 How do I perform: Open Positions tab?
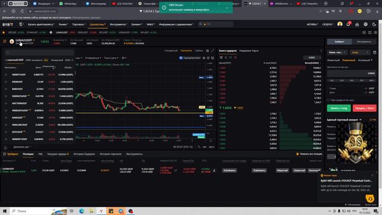[x=28, y=154]
